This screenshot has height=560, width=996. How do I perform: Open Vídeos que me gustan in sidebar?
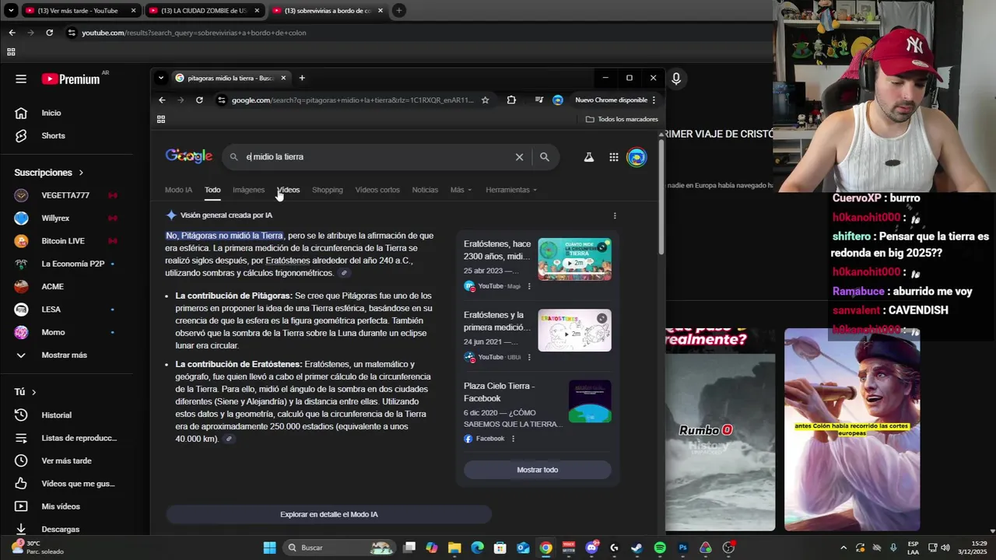click(78, 484)
